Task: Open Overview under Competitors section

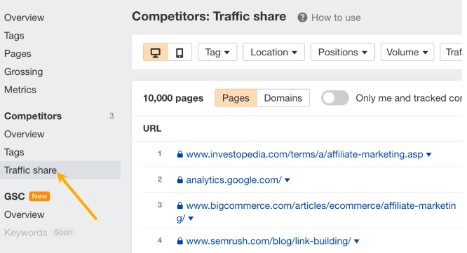Action: [x=25, y=135]
